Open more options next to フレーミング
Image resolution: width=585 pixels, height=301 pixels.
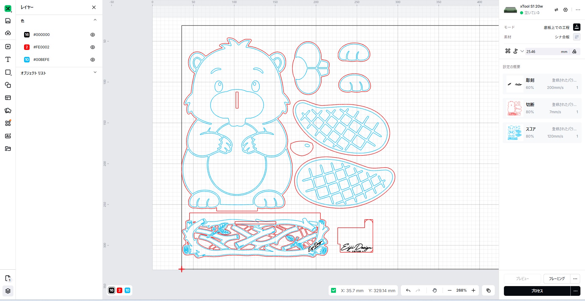[575, 278]
